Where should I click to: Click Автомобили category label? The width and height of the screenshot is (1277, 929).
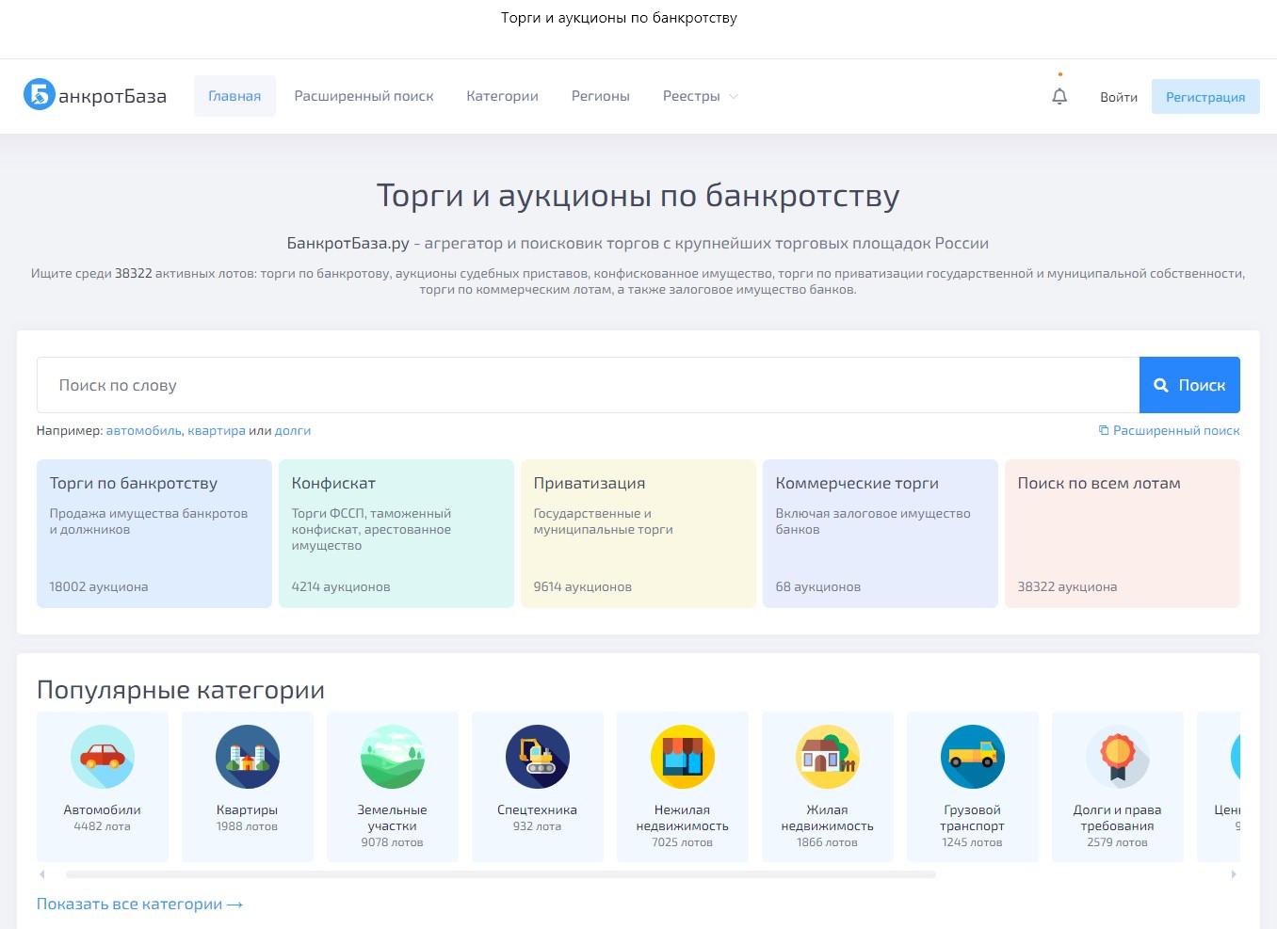pos(103,809)
